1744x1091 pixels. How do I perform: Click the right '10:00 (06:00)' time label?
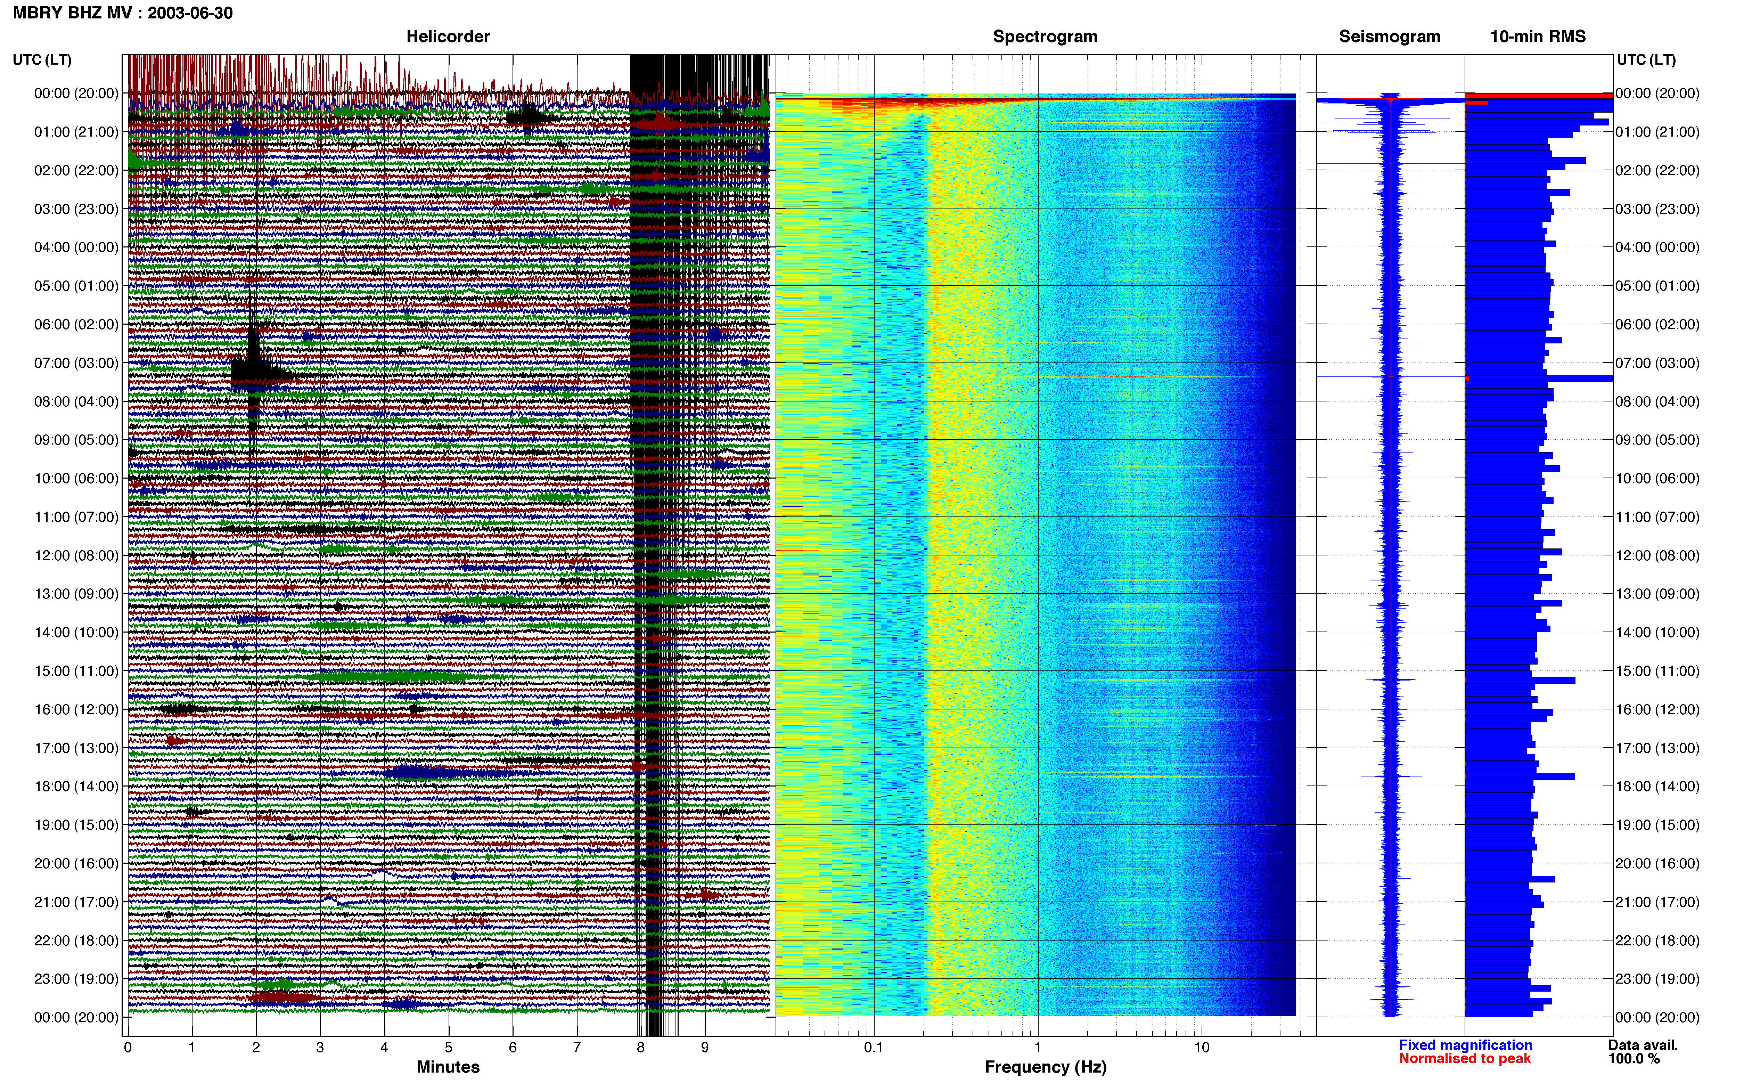point(1657,478)
